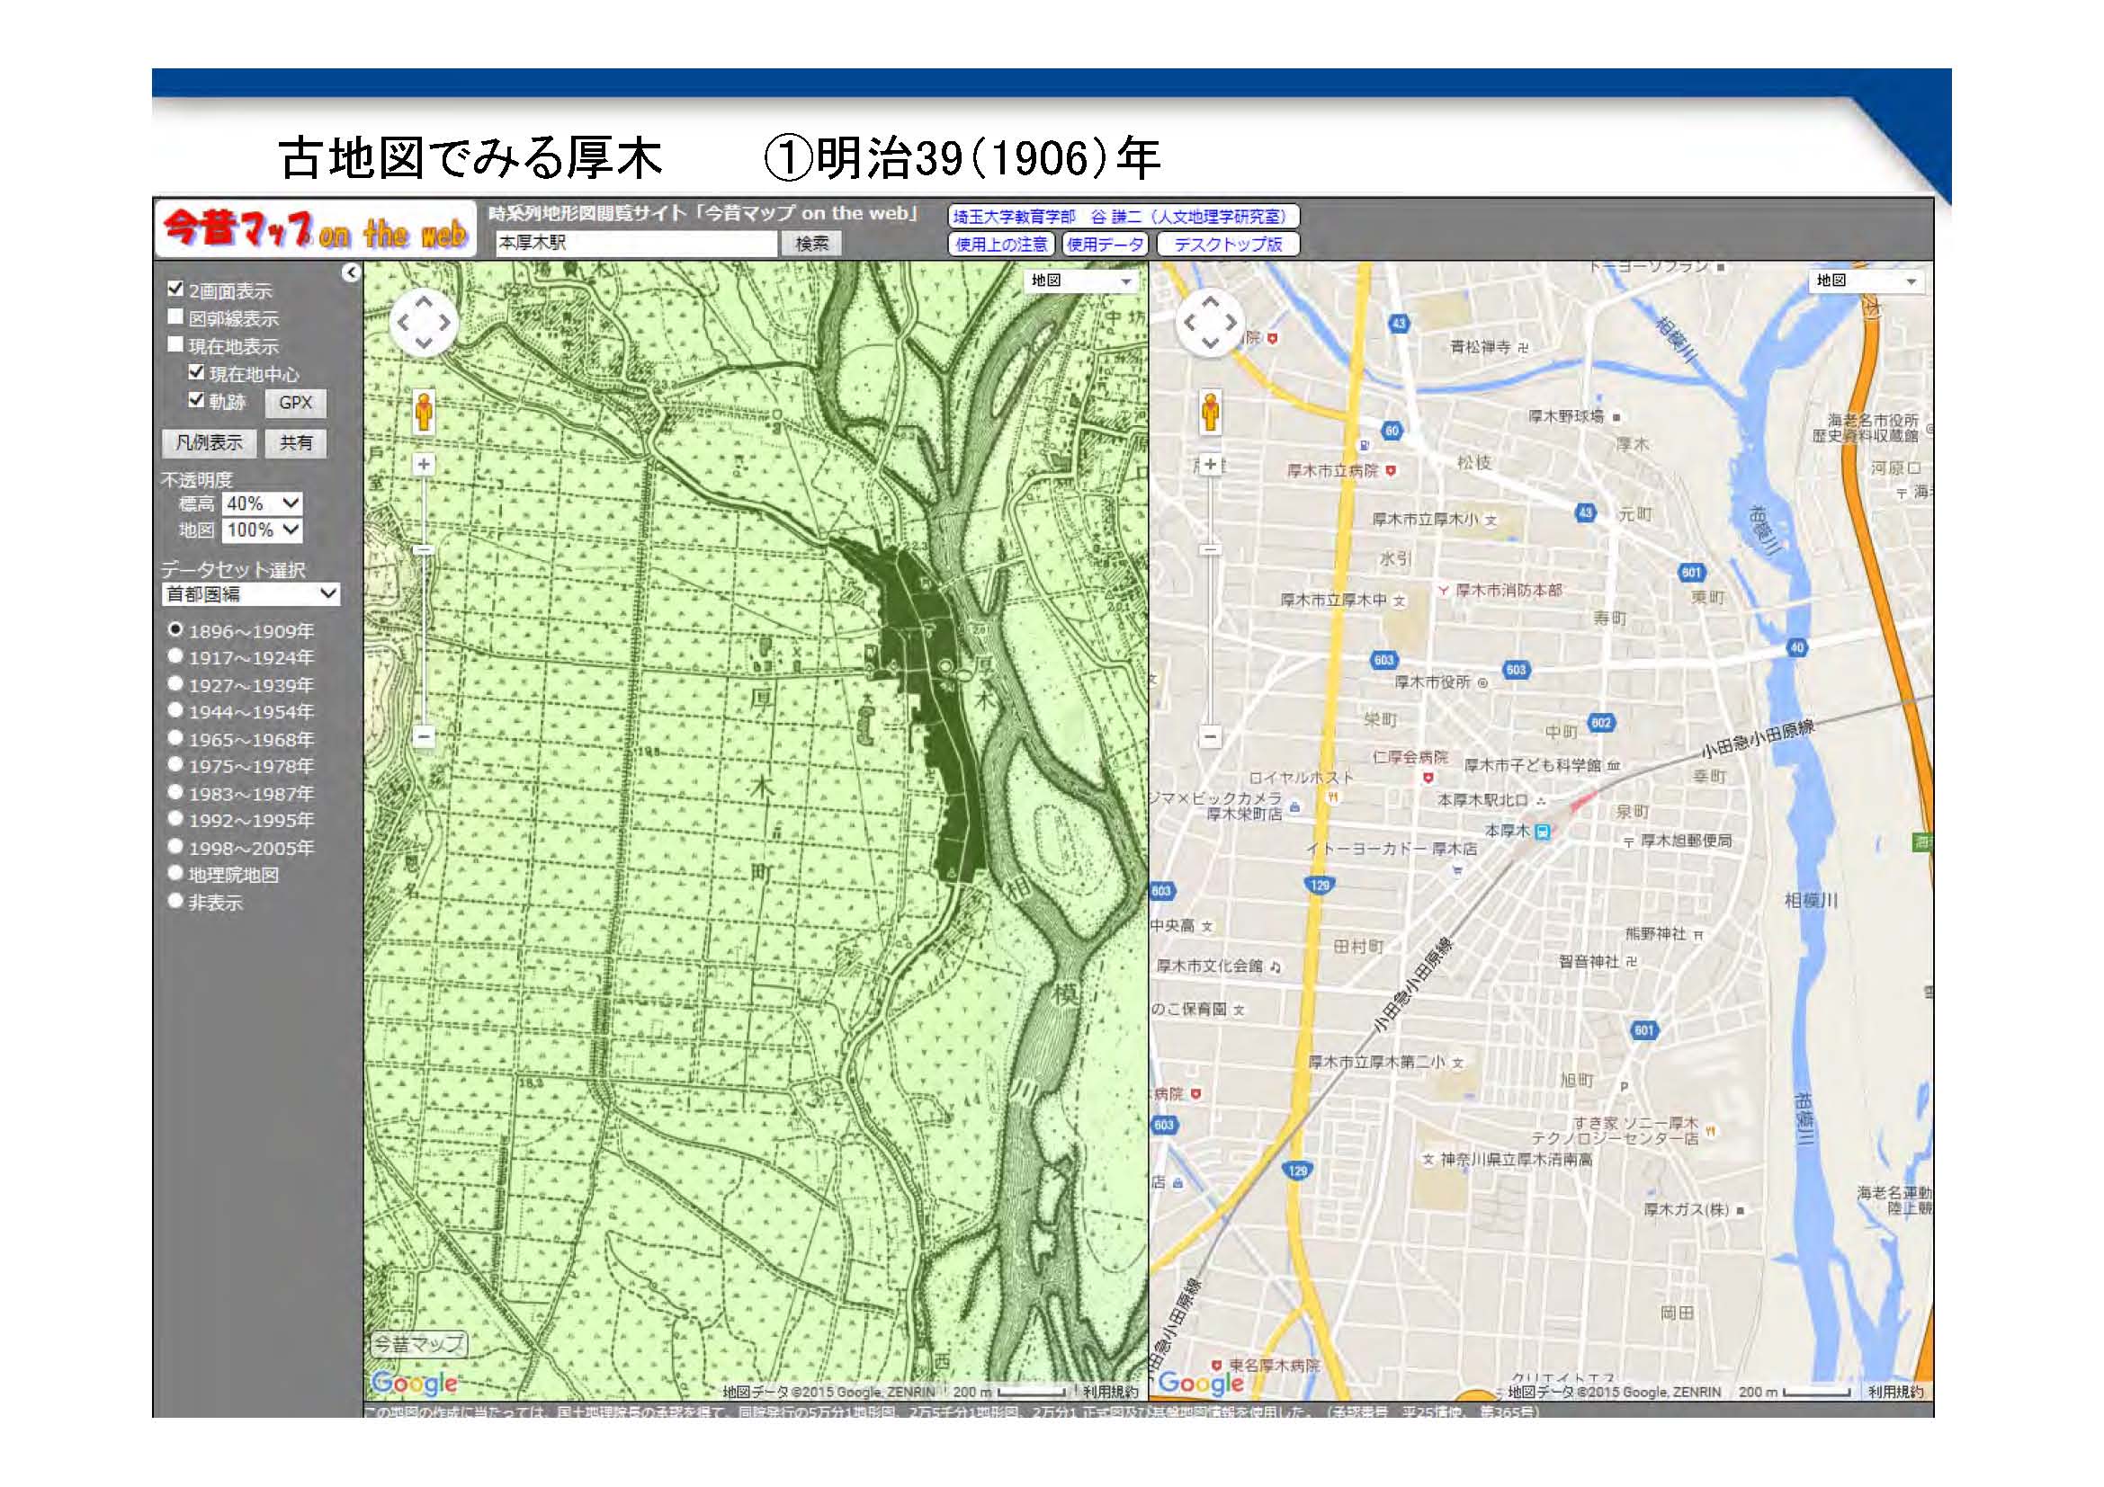The width and height of the screenshot is (2104, 1487).
Task: Select the 非表示 radio option
Action: tap(175, 900)
